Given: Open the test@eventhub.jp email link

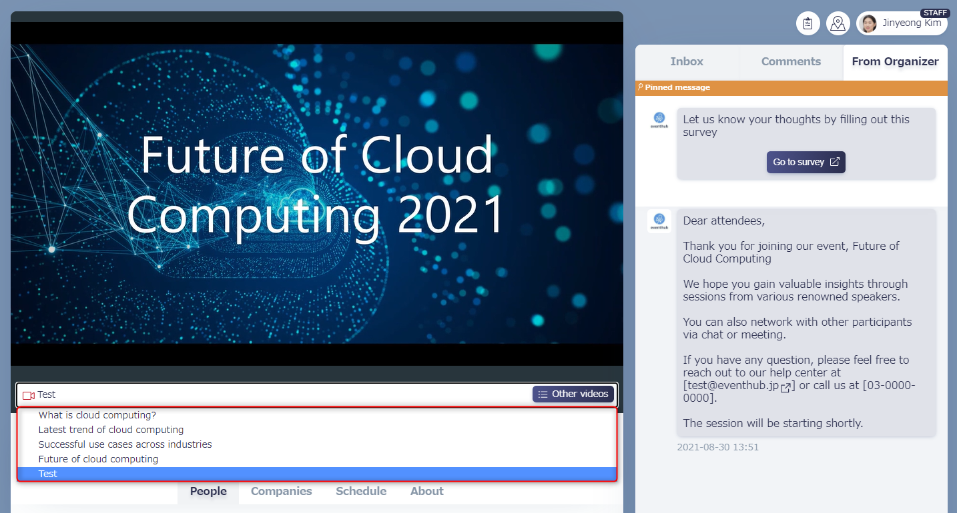Looking at the screenshot, I should [733, 386].
